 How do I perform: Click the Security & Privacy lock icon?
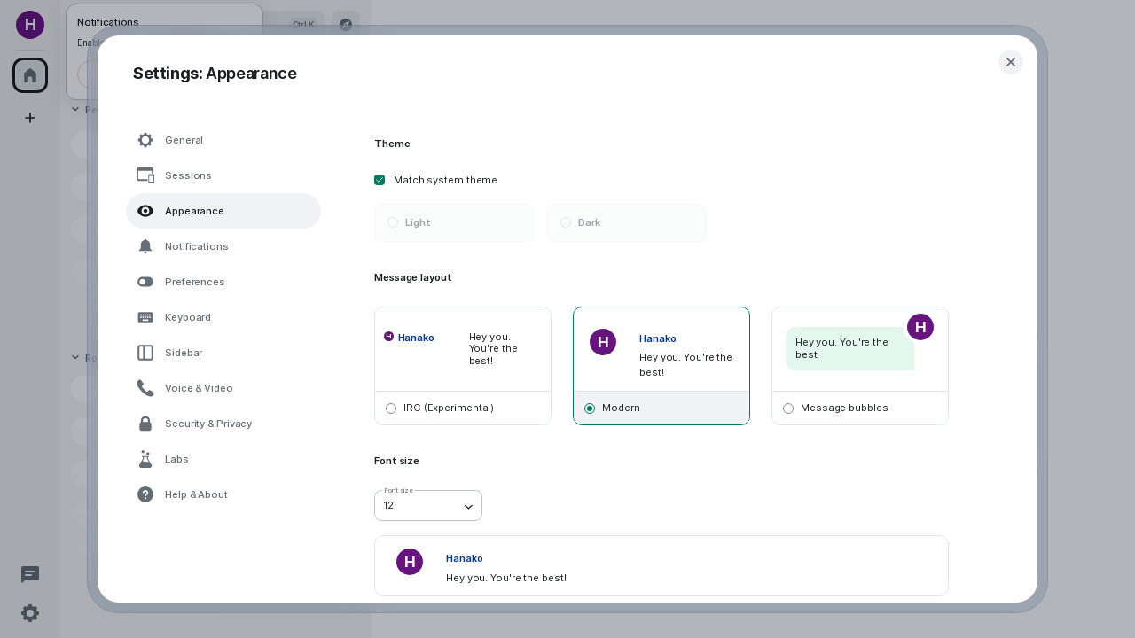[x=145, y=424]
